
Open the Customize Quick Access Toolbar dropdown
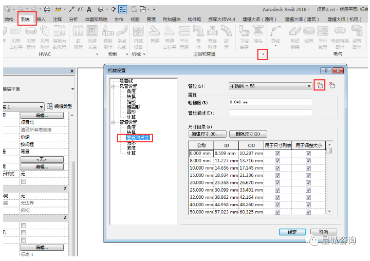coord(154,9)
